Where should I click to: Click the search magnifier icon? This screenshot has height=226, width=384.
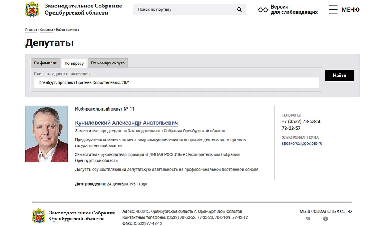[x=239, y=9]
